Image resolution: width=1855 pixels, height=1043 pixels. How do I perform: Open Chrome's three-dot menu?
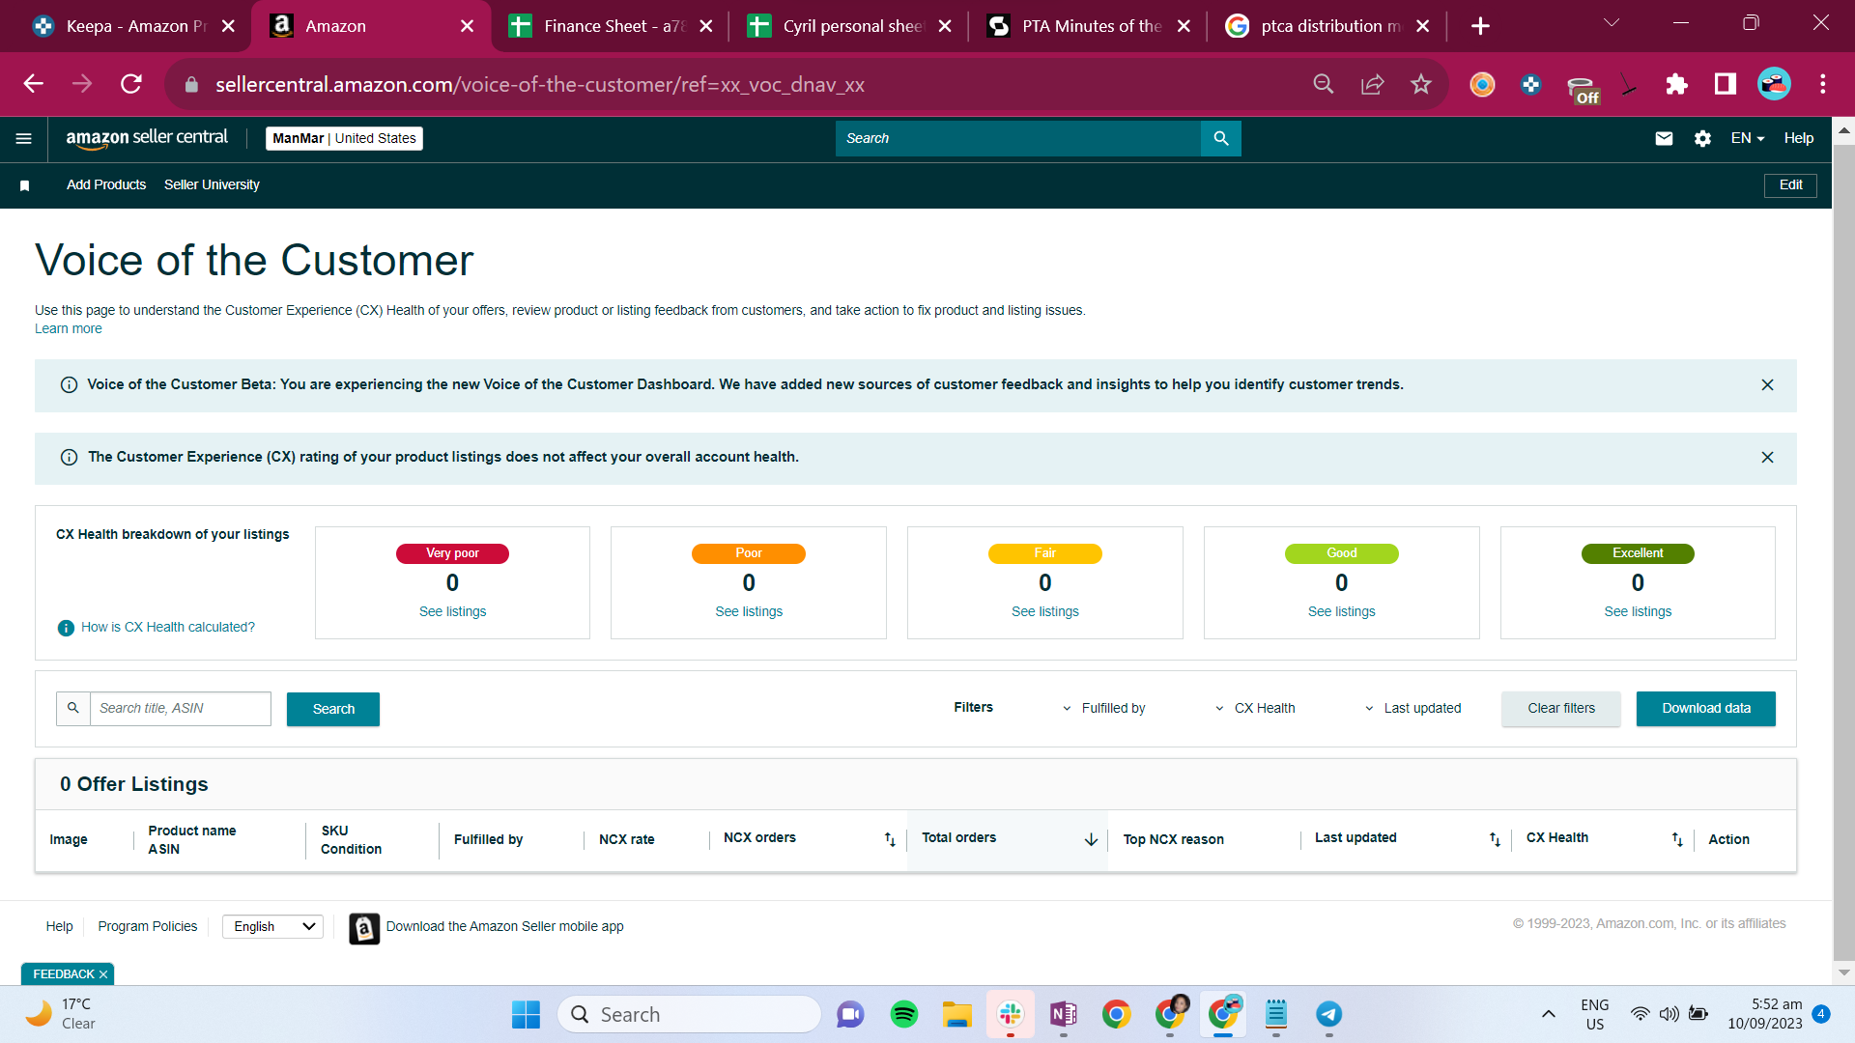(x=1823, y=84)
